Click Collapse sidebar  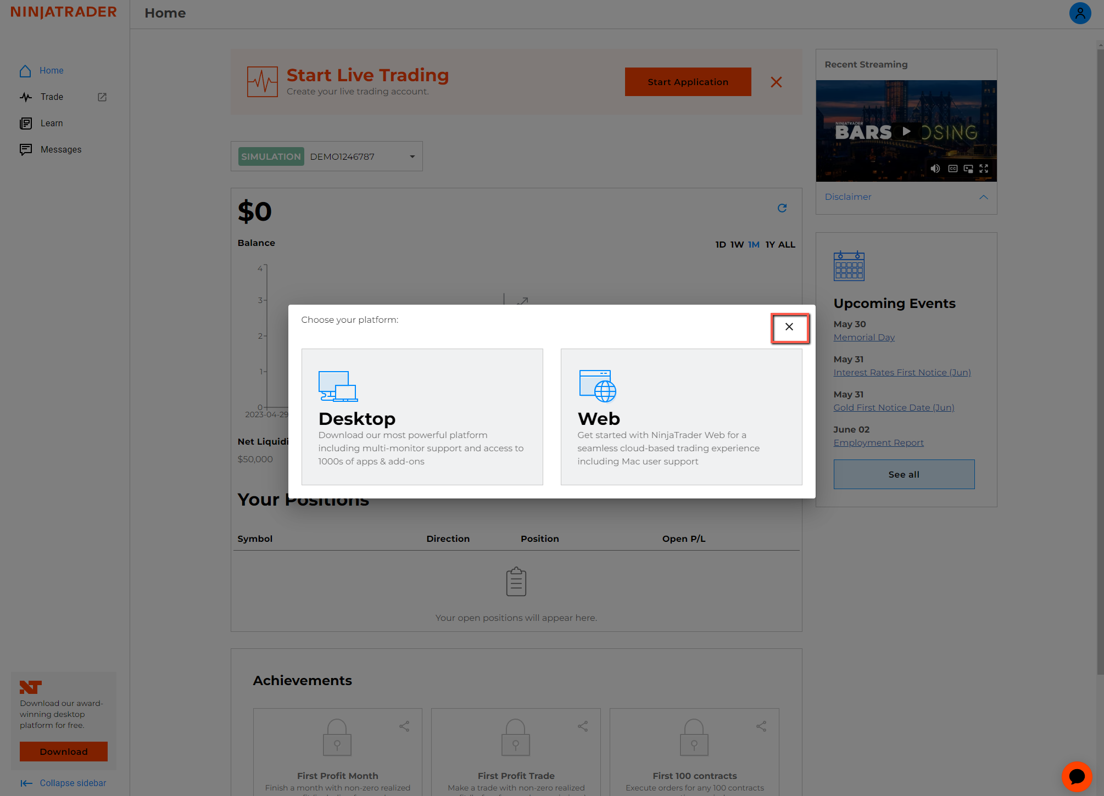pyautogui.click(x=73, y=783)
